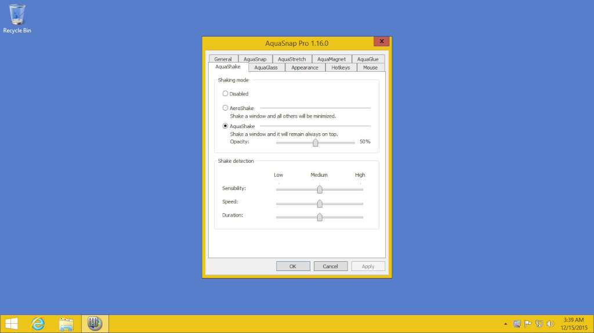
Task: Close the AquaSnap Pro dialog
Action: [382, 41]
